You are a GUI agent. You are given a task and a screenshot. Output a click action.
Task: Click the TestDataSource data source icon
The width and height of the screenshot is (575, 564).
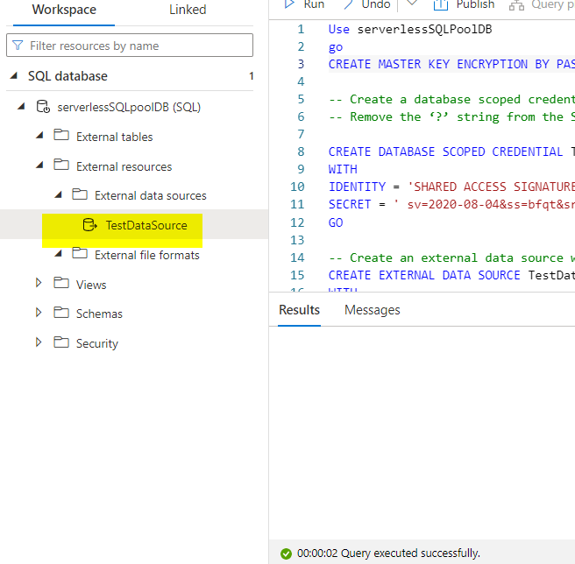tap(89, 225)
